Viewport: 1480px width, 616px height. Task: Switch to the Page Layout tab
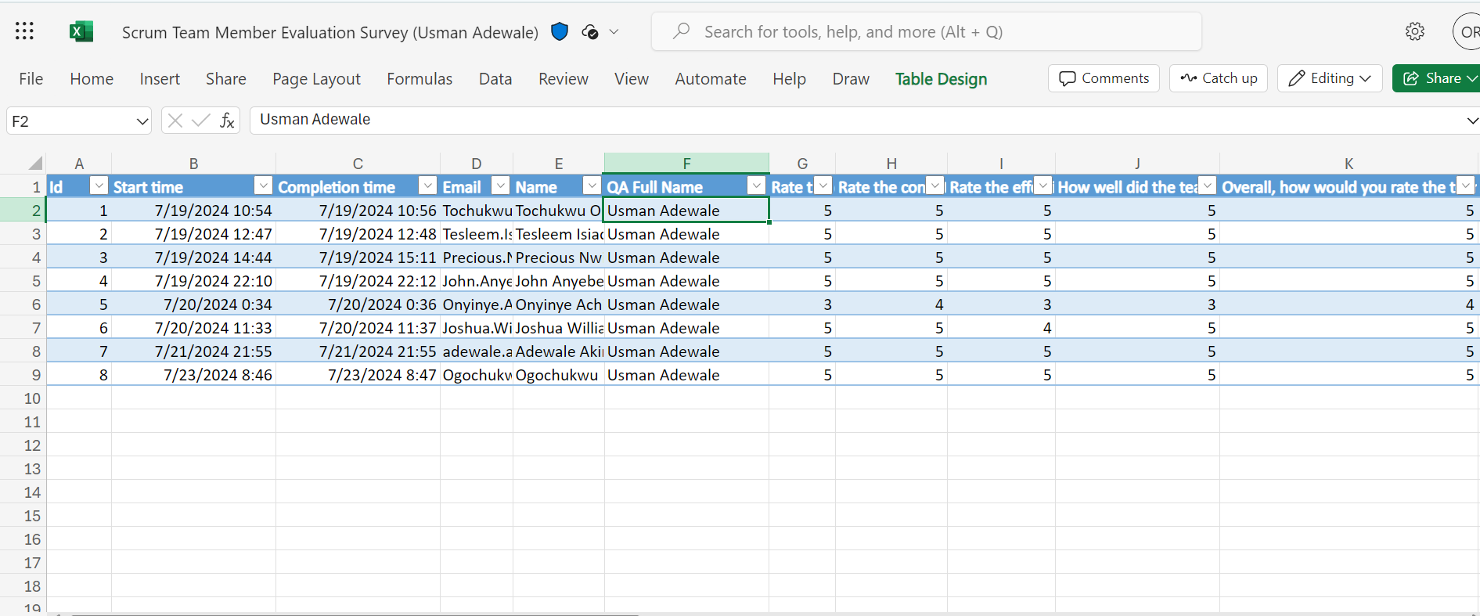pyautogui.click(x=316, y=79)
